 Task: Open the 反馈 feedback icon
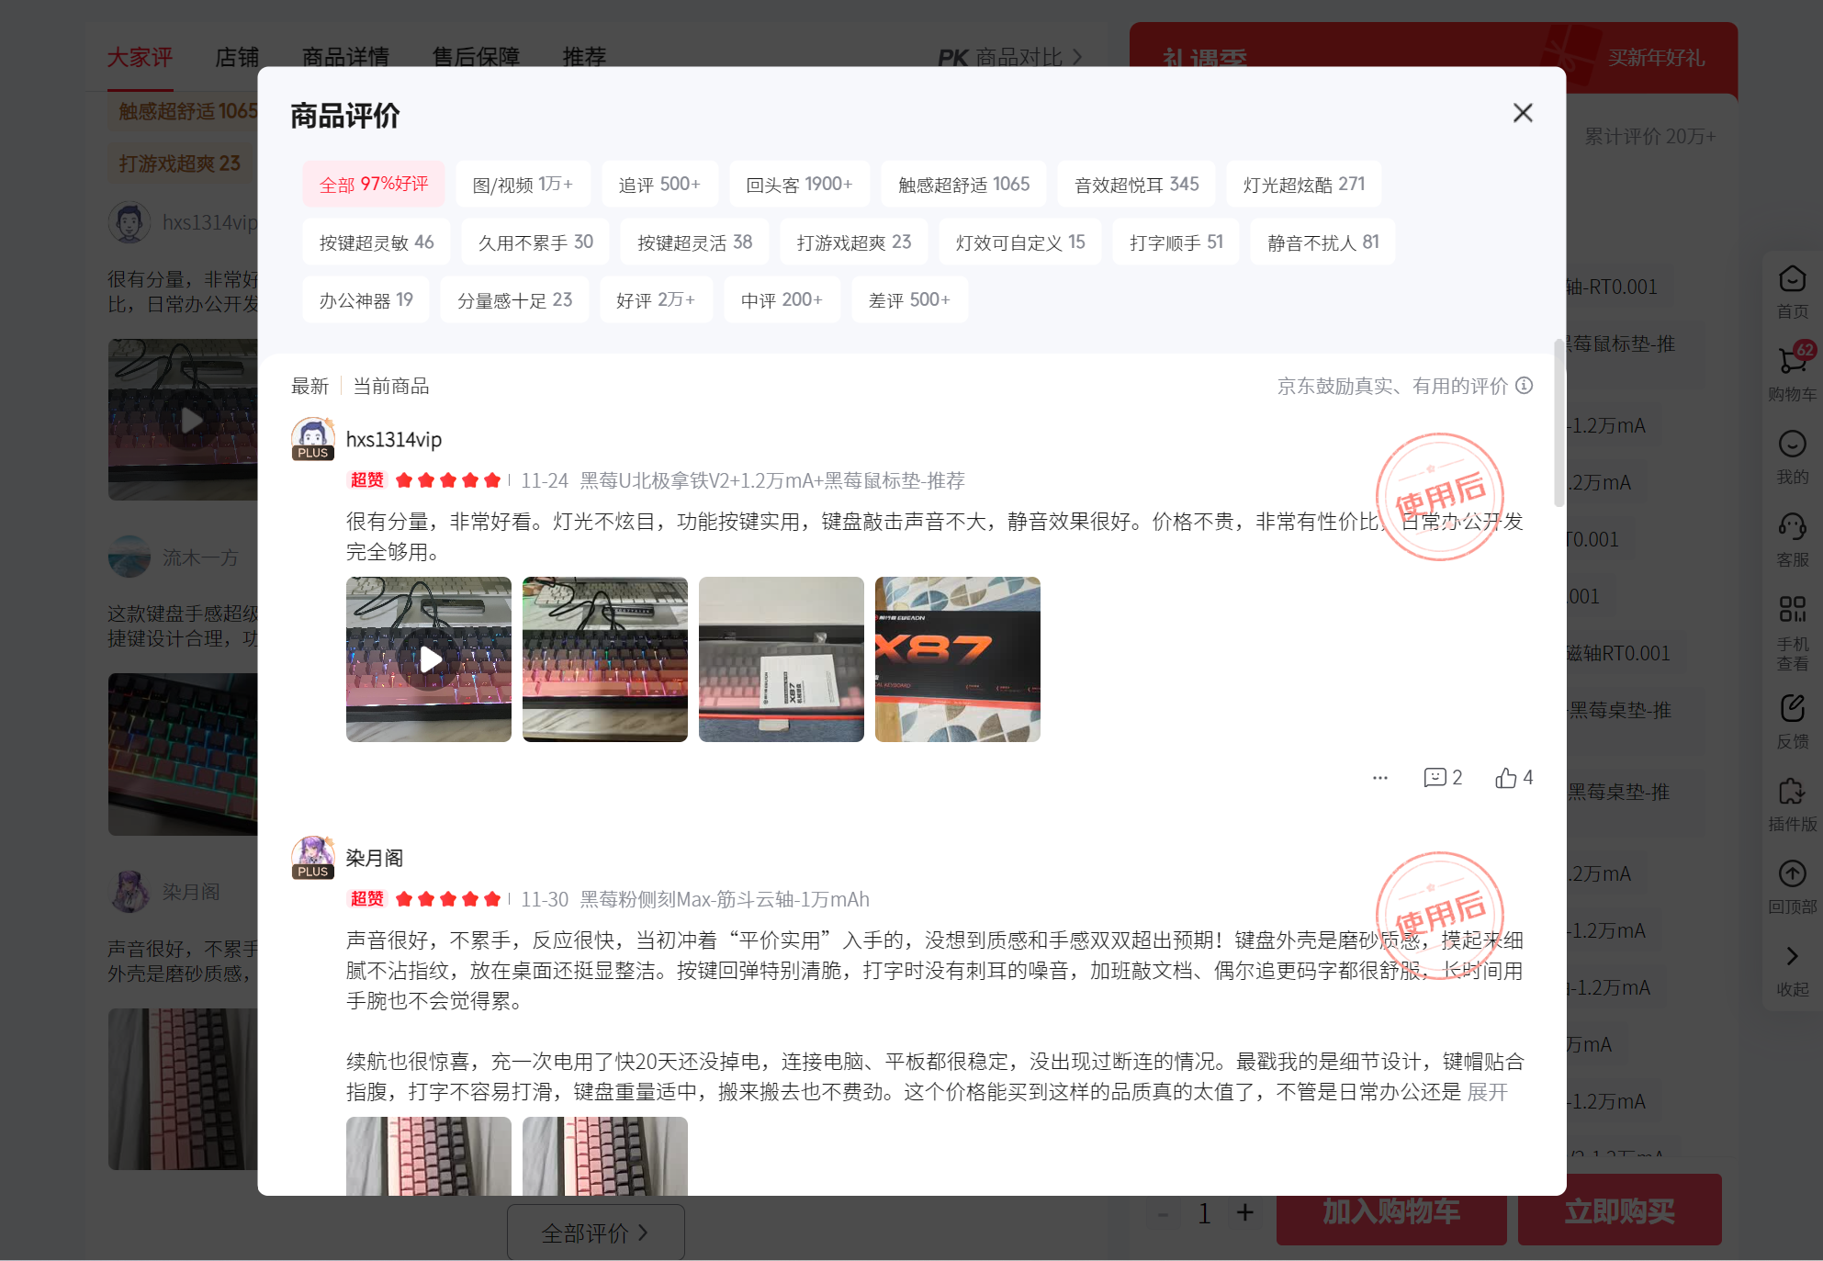pos(1792,716)
